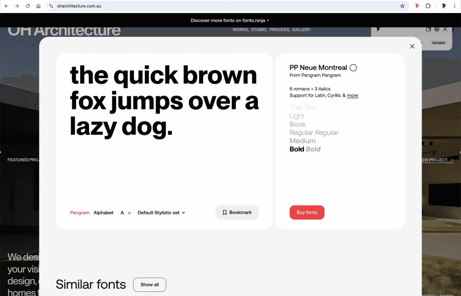Open the Chrome three-dot menu
Screen dimensions: 461x296
click(x=454, y=6)
